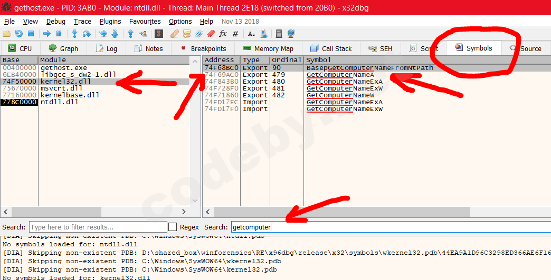Select BasepGetComputerNameFromNtPath symbol row
Viewport: 551px width, 280px height.
point(377,68)
